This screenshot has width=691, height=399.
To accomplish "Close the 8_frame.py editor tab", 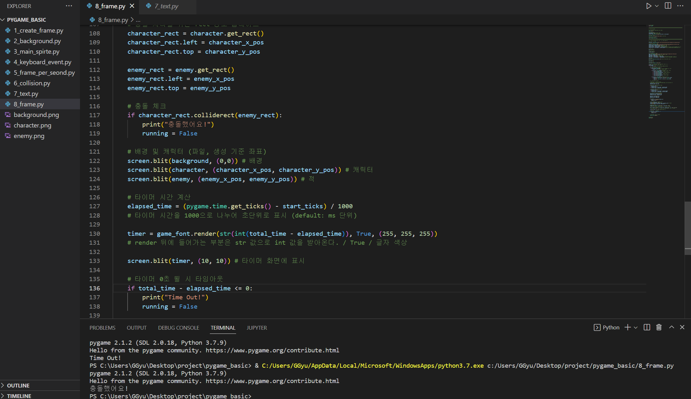I will (132, 6).
